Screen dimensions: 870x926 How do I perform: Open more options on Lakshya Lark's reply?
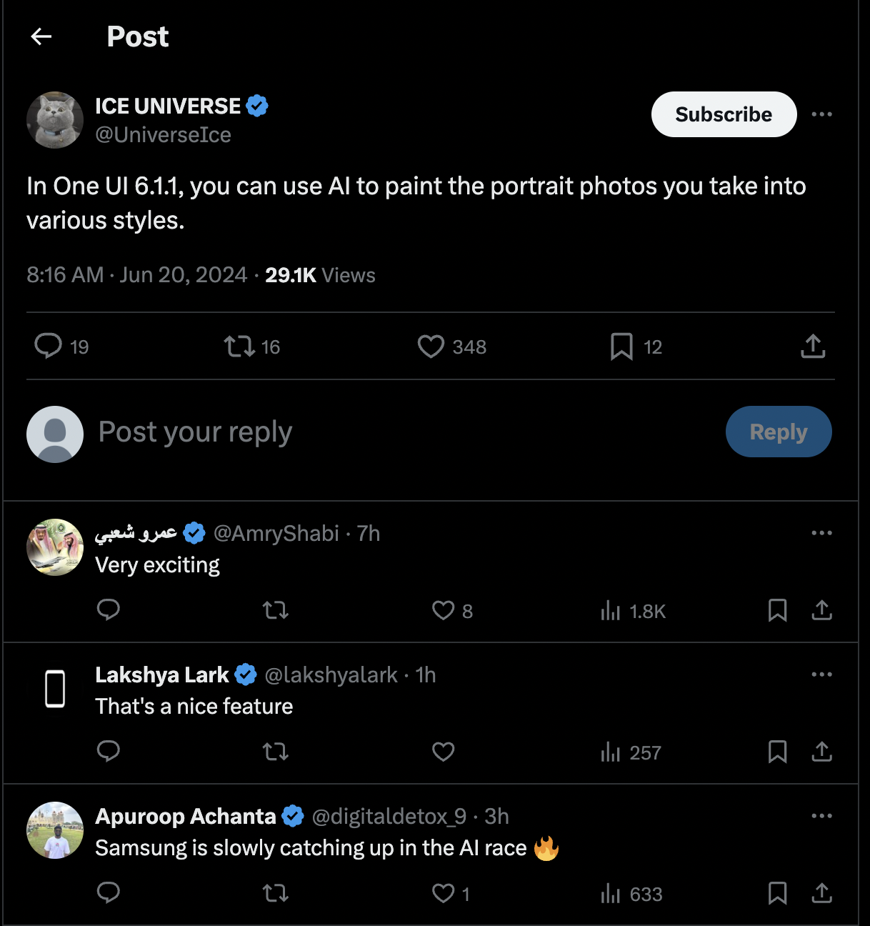click(x=821, y=674)
